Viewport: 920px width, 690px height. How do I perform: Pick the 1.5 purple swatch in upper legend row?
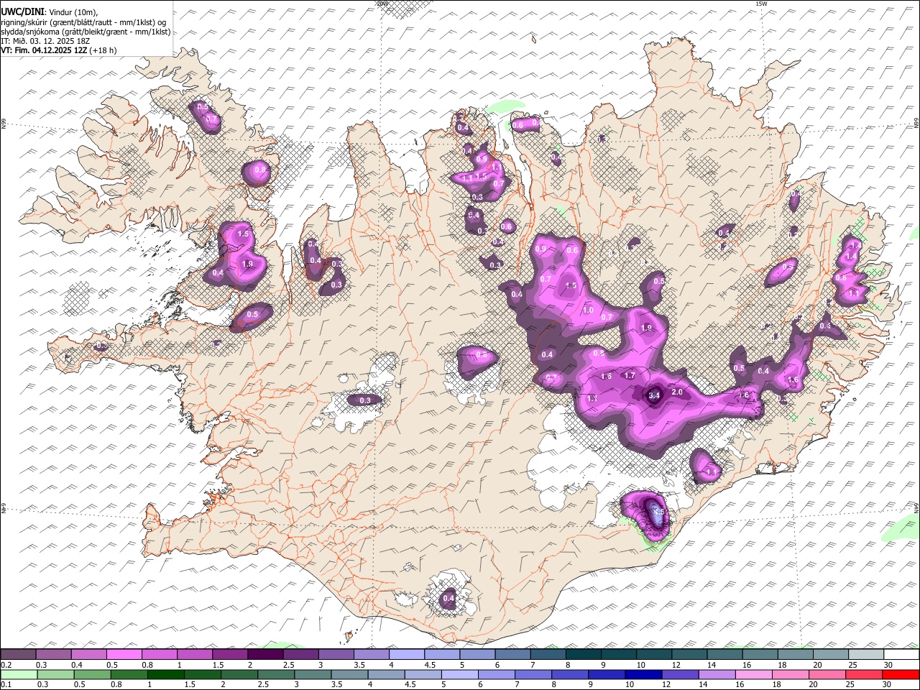click(230, 654)
